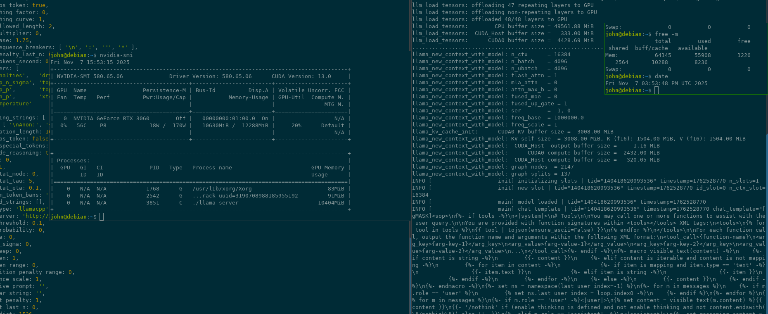Image resolution: width=768 pixels, height=314 pixels.
Task: Select the rack-uuid process name entry
Action: click(x=245, y=196)
